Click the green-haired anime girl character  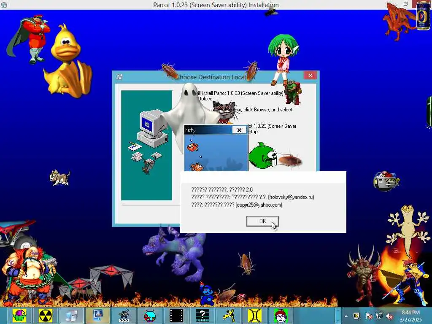click(x=283, y=59)
